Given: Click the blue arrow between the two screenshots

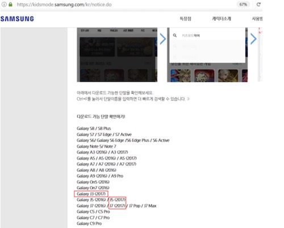Looking at the screenshot, I should [x=163, y=39].
